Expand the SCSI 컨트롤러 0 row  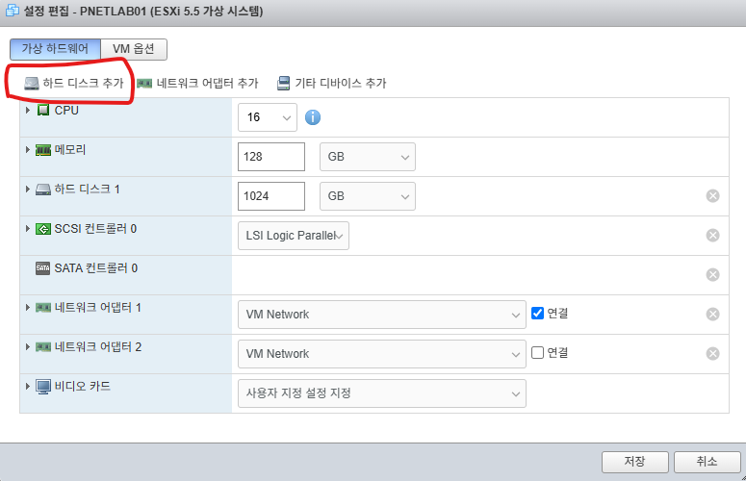click(x=28, y=229)
